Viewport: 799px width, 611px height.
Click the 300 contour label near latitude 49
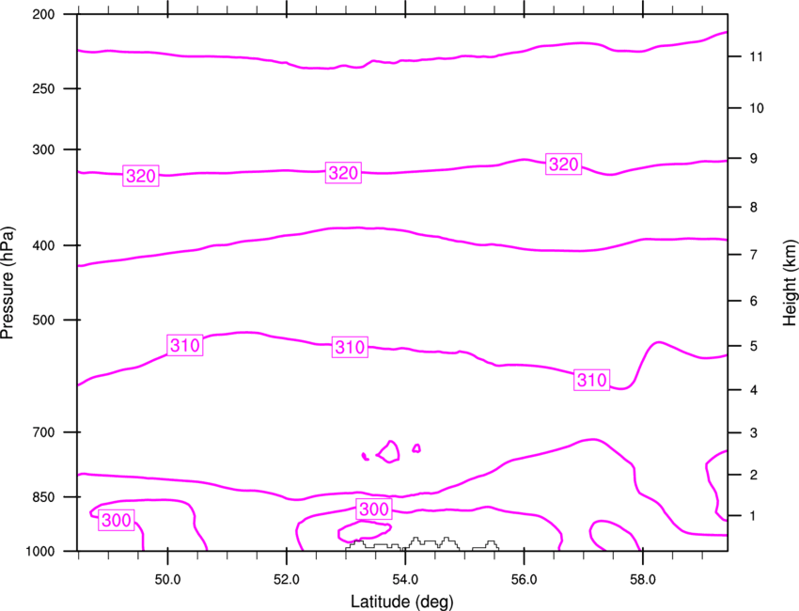coord(117,520)
